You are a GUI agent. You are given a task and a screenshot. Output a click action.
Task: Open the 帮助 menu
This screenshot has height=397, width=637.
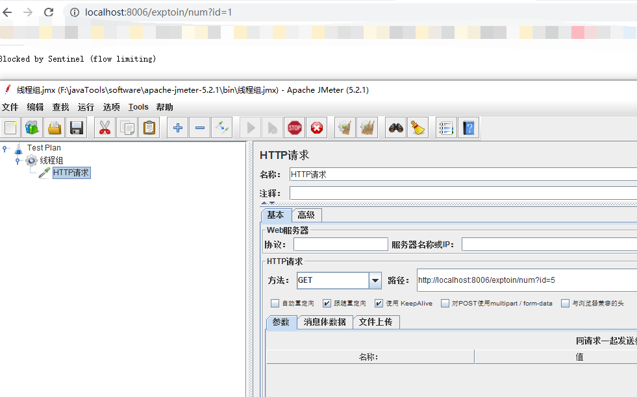[164, 107]
